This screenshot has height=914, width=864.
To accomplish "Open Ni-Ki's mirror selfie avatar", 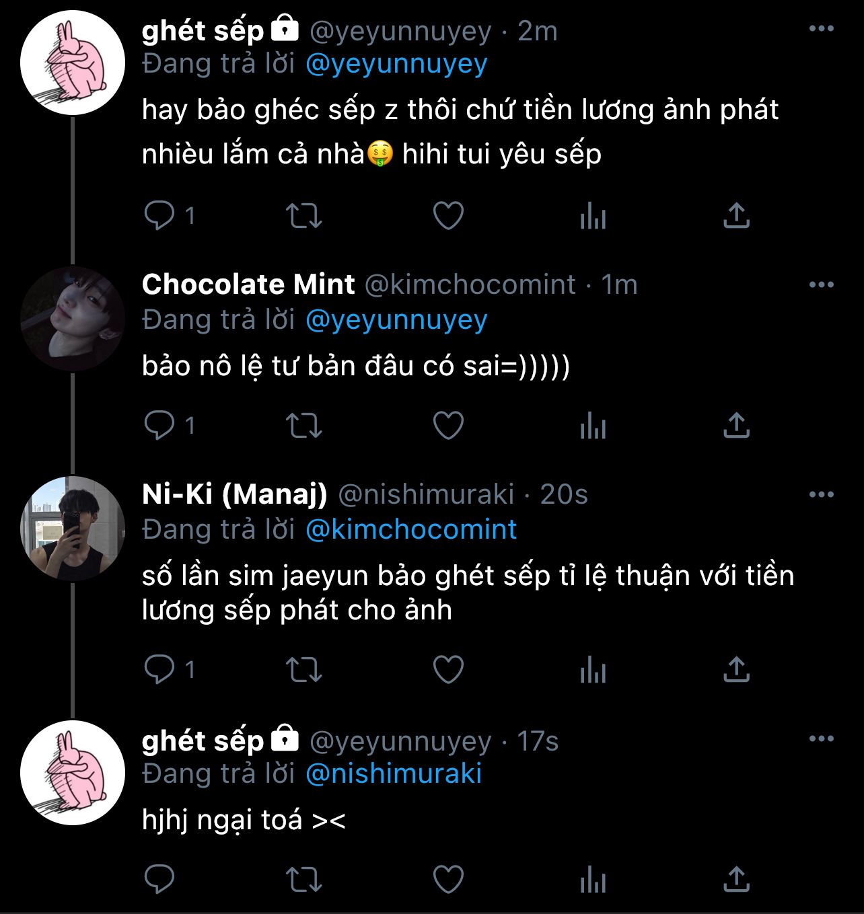I will pos(73,529).
